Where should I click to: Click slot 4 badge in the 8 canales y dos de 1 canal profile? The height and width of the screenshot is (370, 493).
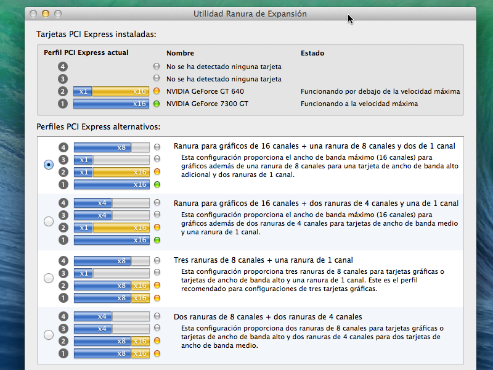point(63,147)
